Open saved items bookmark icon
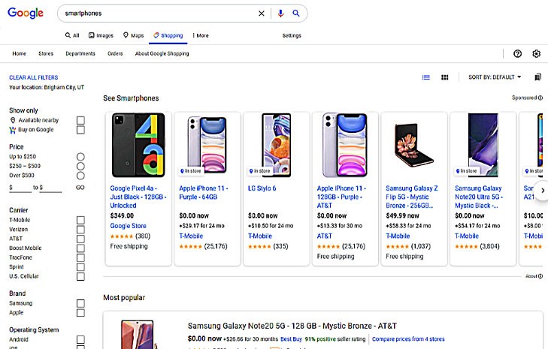 pos(538,77)
